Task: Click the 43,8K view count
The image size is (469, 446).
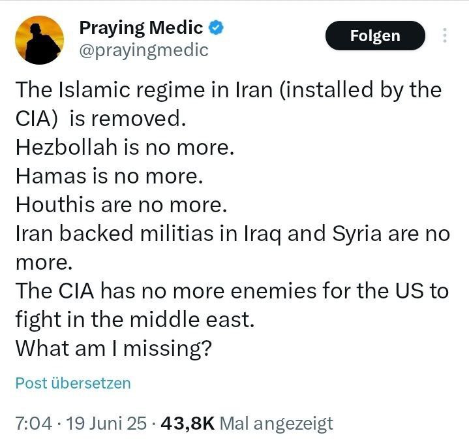Action: [x=188, y=423]
